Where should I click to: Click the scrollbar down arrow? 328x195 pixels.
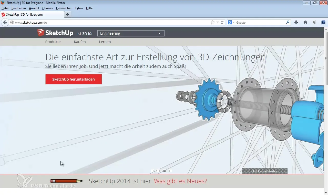[326, 193]
